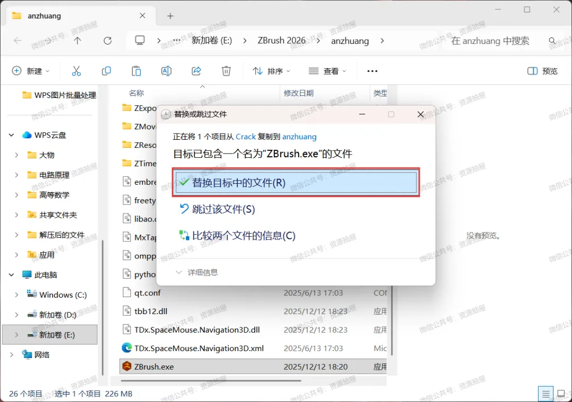The width and height of the screenshot is (572, 402).
Task: Toggle the Preview pane button
Action: coord(542,71)
